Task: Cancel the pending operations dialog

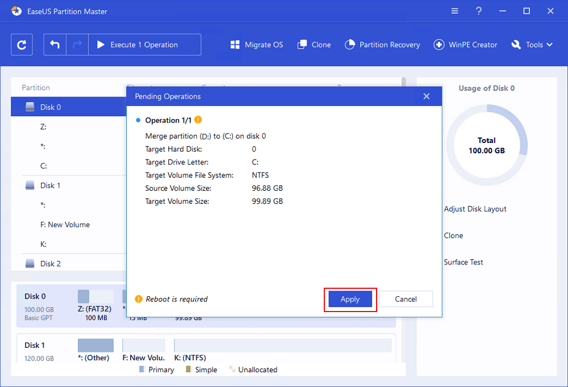Action: (x=406, y=299)
